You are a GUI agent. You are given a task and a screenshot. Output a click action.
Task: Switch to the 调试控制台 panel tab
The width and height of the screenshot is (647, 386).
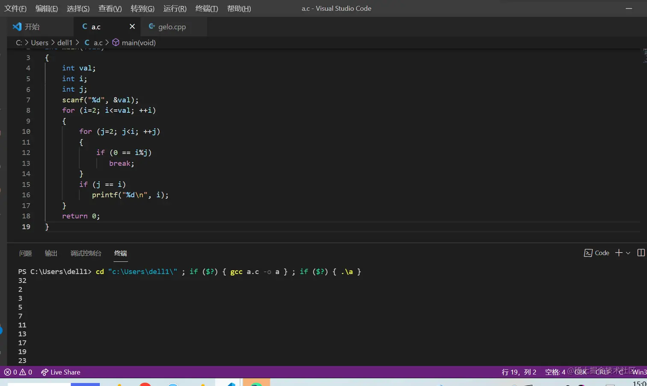click(x=86, y=253)
